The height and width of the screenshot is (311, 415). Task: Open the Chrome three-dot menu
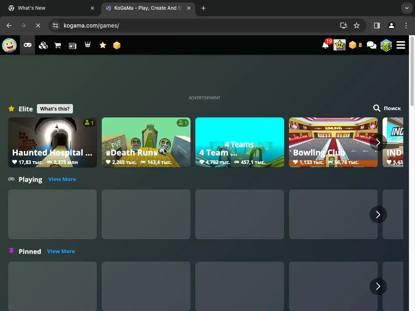(x=406, y=26)
